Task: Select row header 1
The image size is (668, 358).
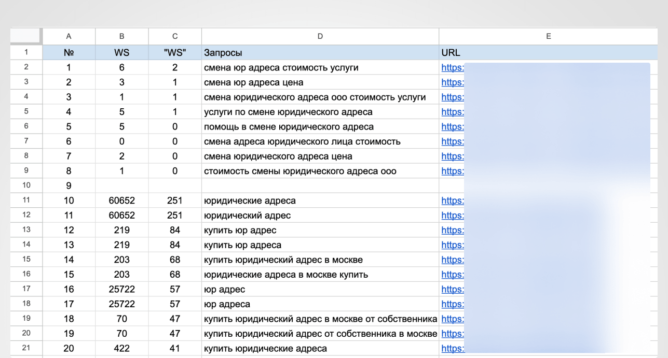Action: (x=25, y=52)
